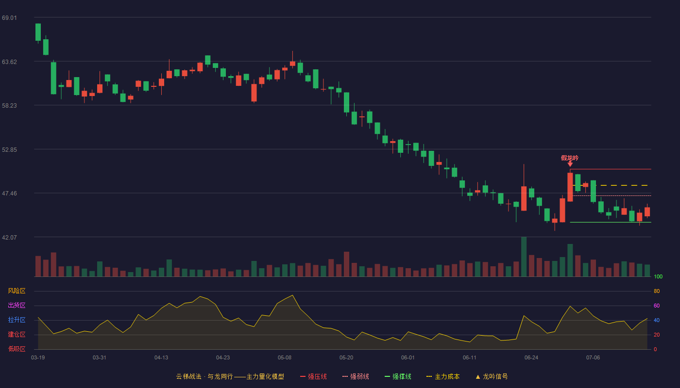Toggle the 云梯战法 主力量化模型 legend entry
Viewport: 680px width, 388px height.
pos(230,376)
